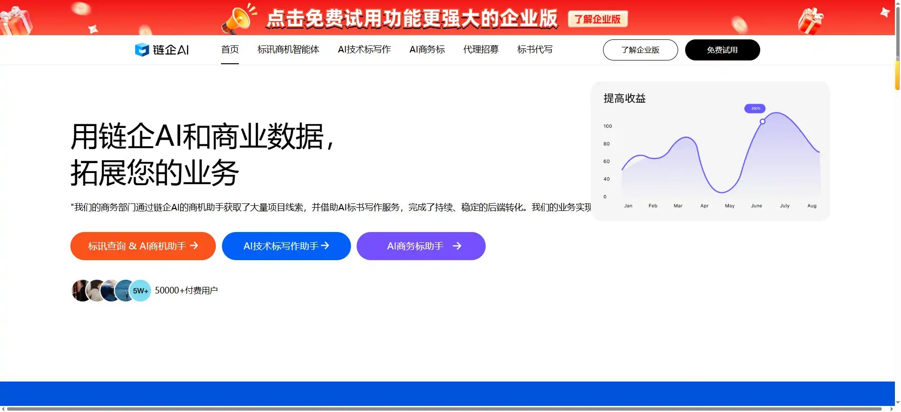Open 标讯查询 & AI商机助手 orange button

tap(143, 246)
